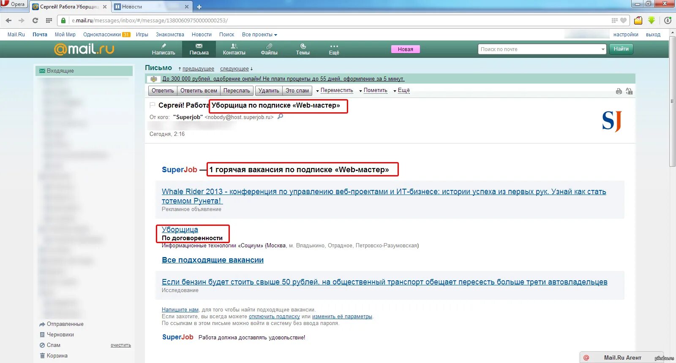Open the Игры navigation link
676x363 pixels.
[x=142, y=35]
